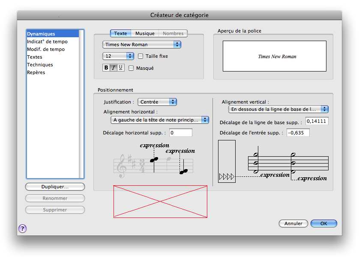Image resolution: width=359 pixels, height=259 pixels.
Task: Open the Times New Roman font dropdown
Action: (x=142, y=45)
